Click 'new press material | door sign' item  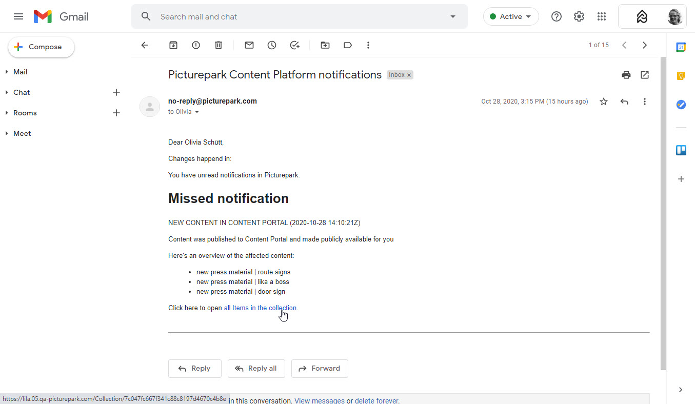(x=241, y=292)
